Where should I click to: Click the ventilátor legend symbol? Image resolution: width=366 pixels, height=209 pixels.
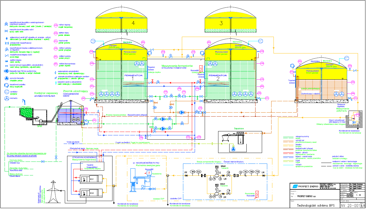click(x=6, y=92)
